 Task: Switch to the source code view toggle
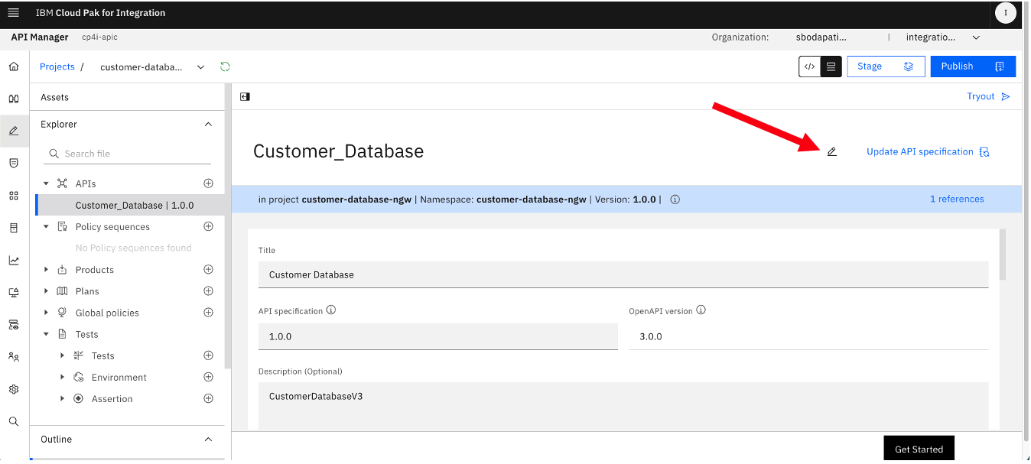pyautogui.click(x=810, y=67)
